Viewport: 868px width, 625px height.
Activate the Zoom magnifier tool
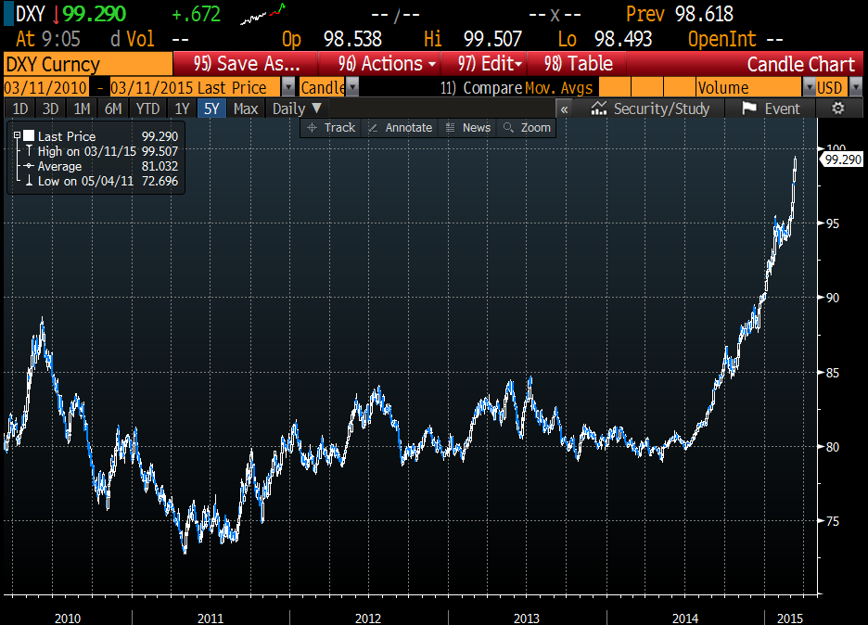[527, 128]
